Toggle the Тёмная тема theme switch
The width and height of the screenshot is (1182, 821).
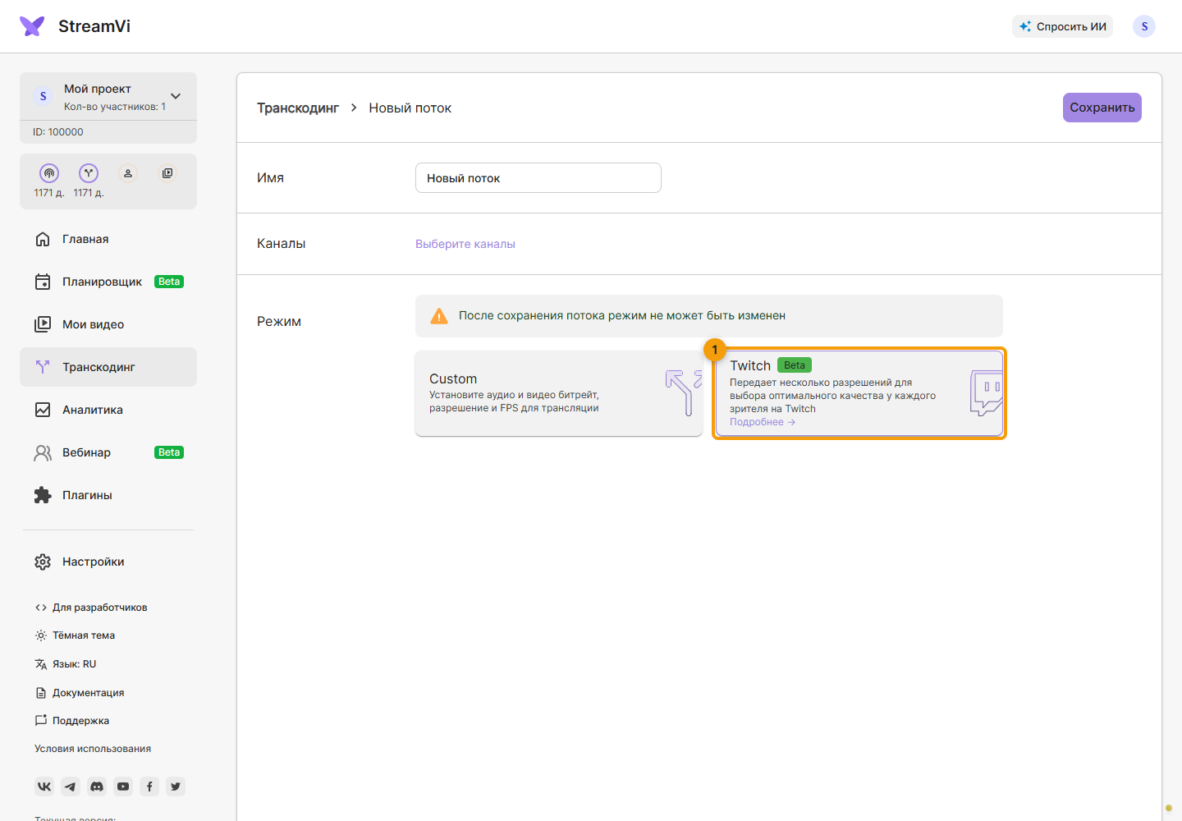75,635
